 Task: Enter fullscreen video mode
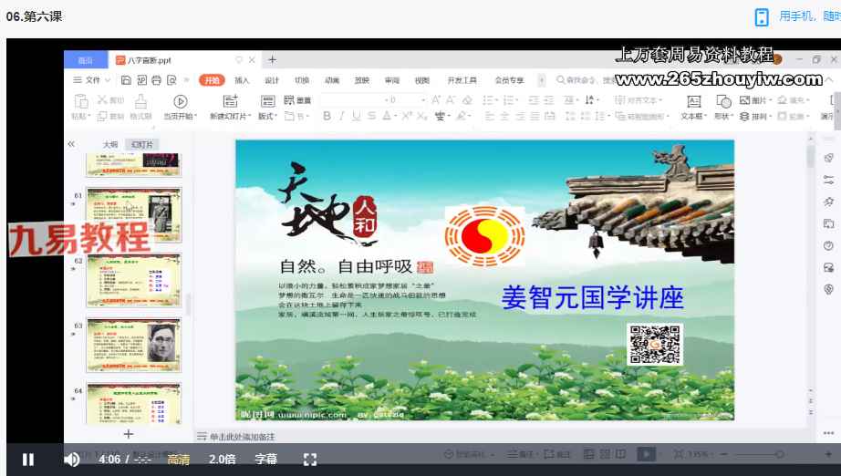pyautogui.click(x=310, y=460)
